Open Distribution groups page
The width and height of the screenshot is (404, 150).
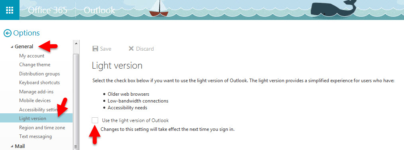[39, 74]
